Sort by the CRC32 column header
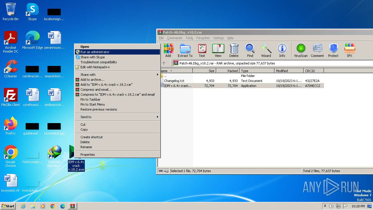 click(x=314, y=71)
